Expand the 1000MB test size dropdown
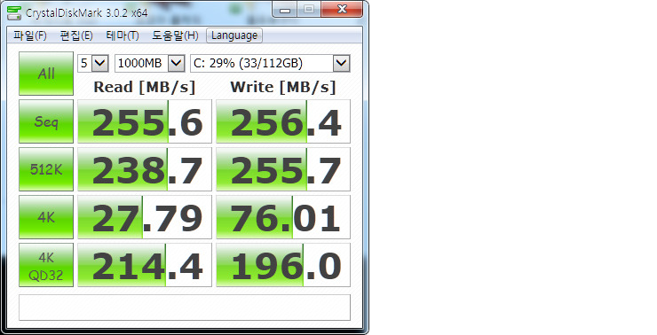The width and height of the screenshot is (657, 335). (x=149, y=63)
